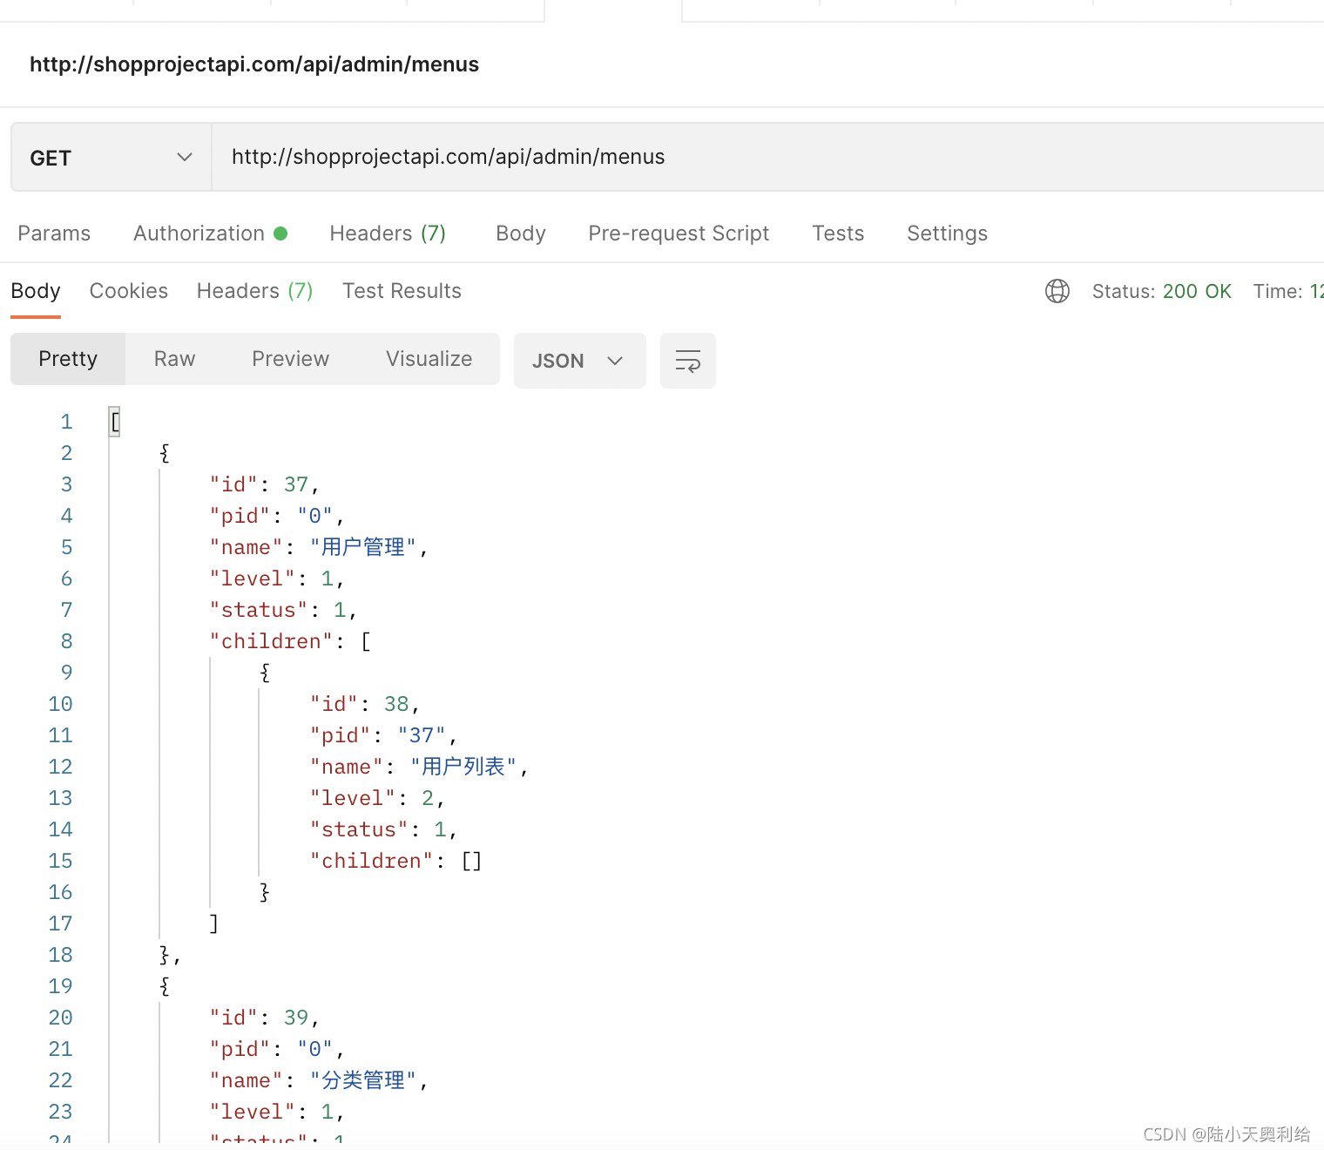The image size is (1324, 1150).
Task: Click the "pid": "0" entry on line 21
Action: point(277,1049)
